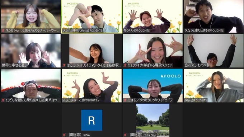Image resolution: width=244 pixels, height=137 pixels.
Task: Click muted mic icon beside ちょりっす大学ぎゃる専攻
Action: click(x=125, y=66)
